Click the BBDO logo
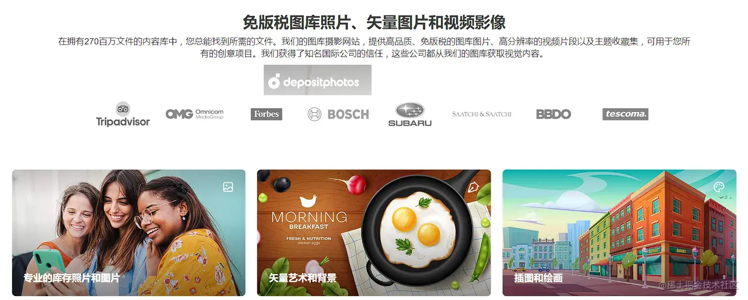 click(554, 114)
